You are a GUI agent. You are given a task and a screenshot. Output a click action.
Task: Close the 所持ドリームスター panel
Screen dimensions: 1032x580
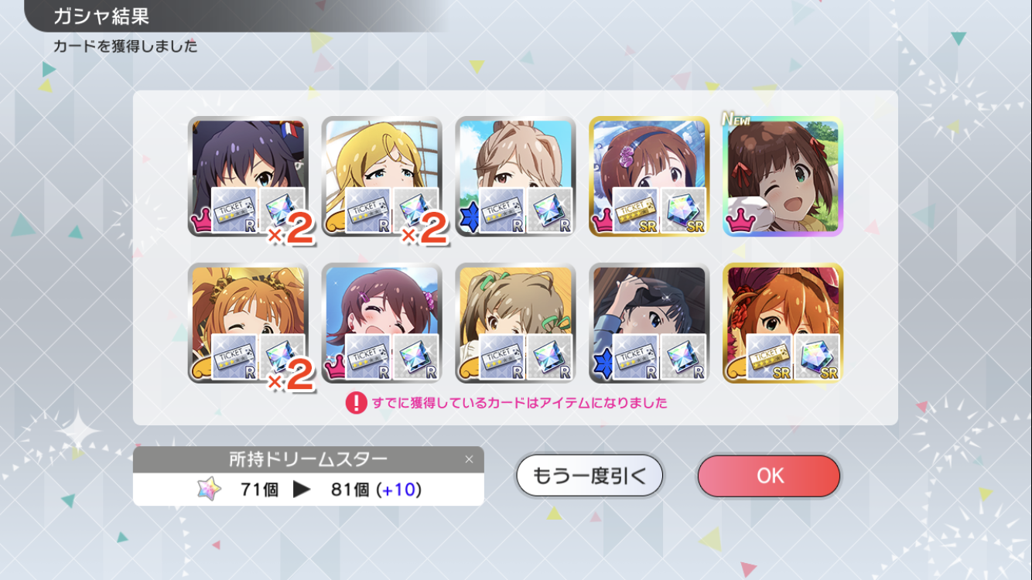pos(469,459)
